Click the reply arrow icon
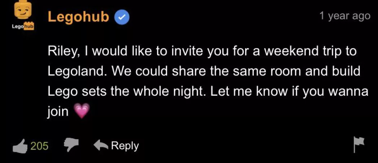378x163 pixels. click(x=101, y=145)
